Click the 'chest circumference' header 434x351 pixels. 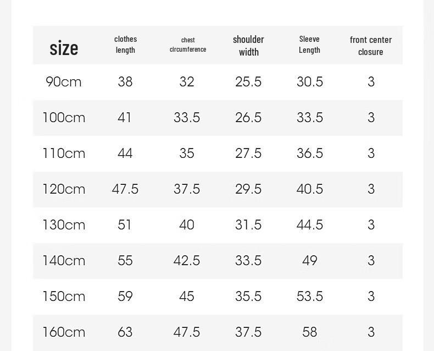(x=188, y=45)
